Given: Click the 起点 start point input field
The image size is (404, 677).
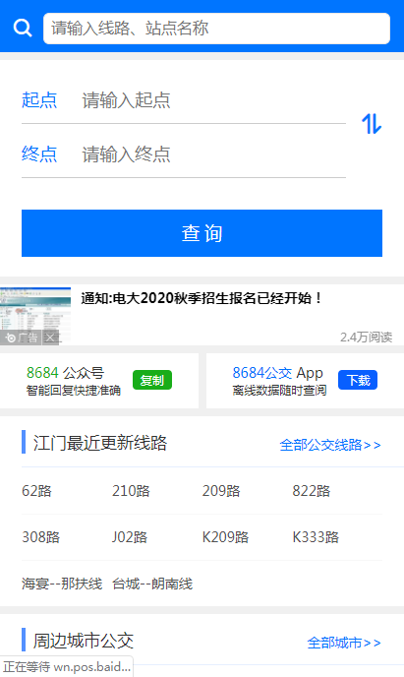Looking at the screenshot, I should (213, 100).
